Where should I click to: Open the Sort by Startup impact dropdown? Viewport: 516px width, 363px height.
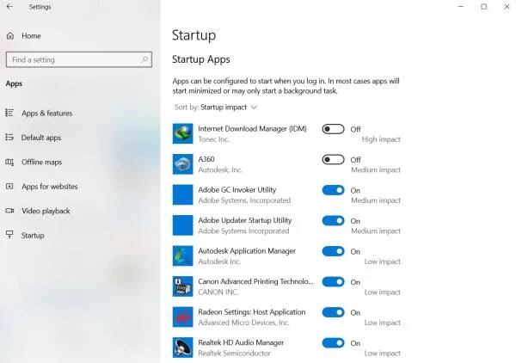click(216, 108)
